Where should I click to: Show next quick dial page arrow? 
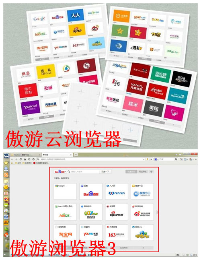(x=157, y=212)
